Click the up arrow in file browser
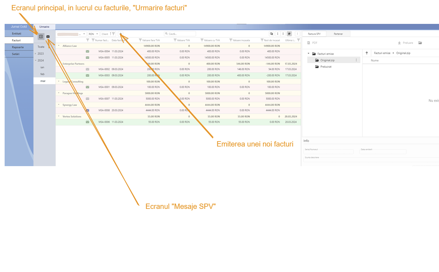The height and width of the screenshot is (272, 439). (367, 53)
